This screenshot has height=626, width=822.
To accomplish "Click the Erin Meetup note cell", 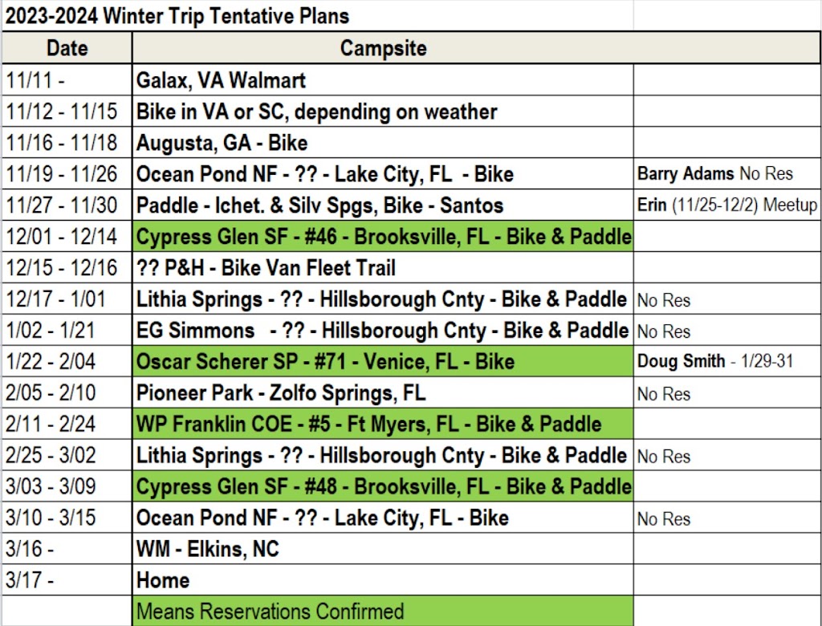I will tap(726, 205).
